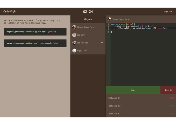Click the CodeHigh logo
Image resolution: width=176 pixels, height=125 pixels.
pyautogui.click(x=9, y=11)
